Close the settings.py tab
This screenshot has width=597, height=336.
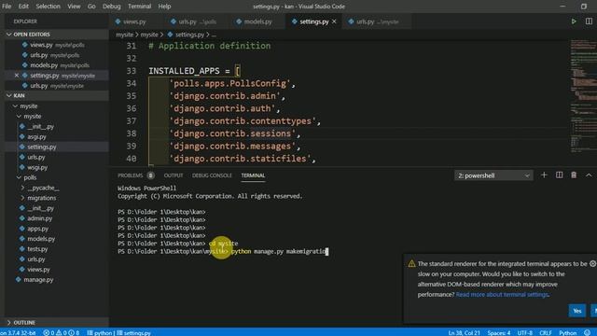point(334,21)
